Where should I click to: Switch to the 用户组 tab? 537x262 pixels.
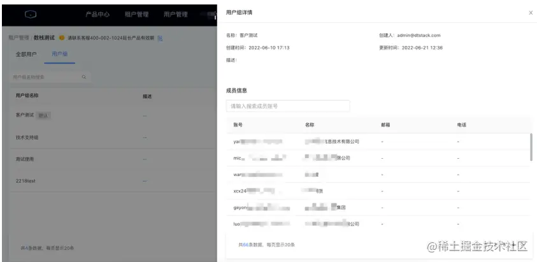pyautogui.click(x=60, y=54)
